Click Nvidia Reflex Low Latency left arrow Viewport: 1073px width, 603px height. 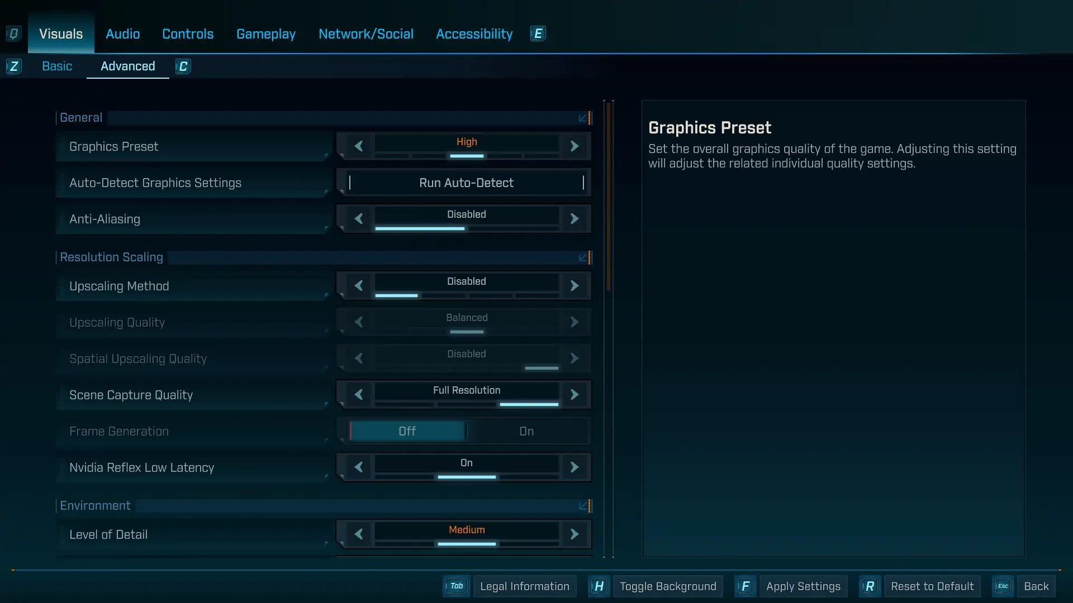[359, 467]
